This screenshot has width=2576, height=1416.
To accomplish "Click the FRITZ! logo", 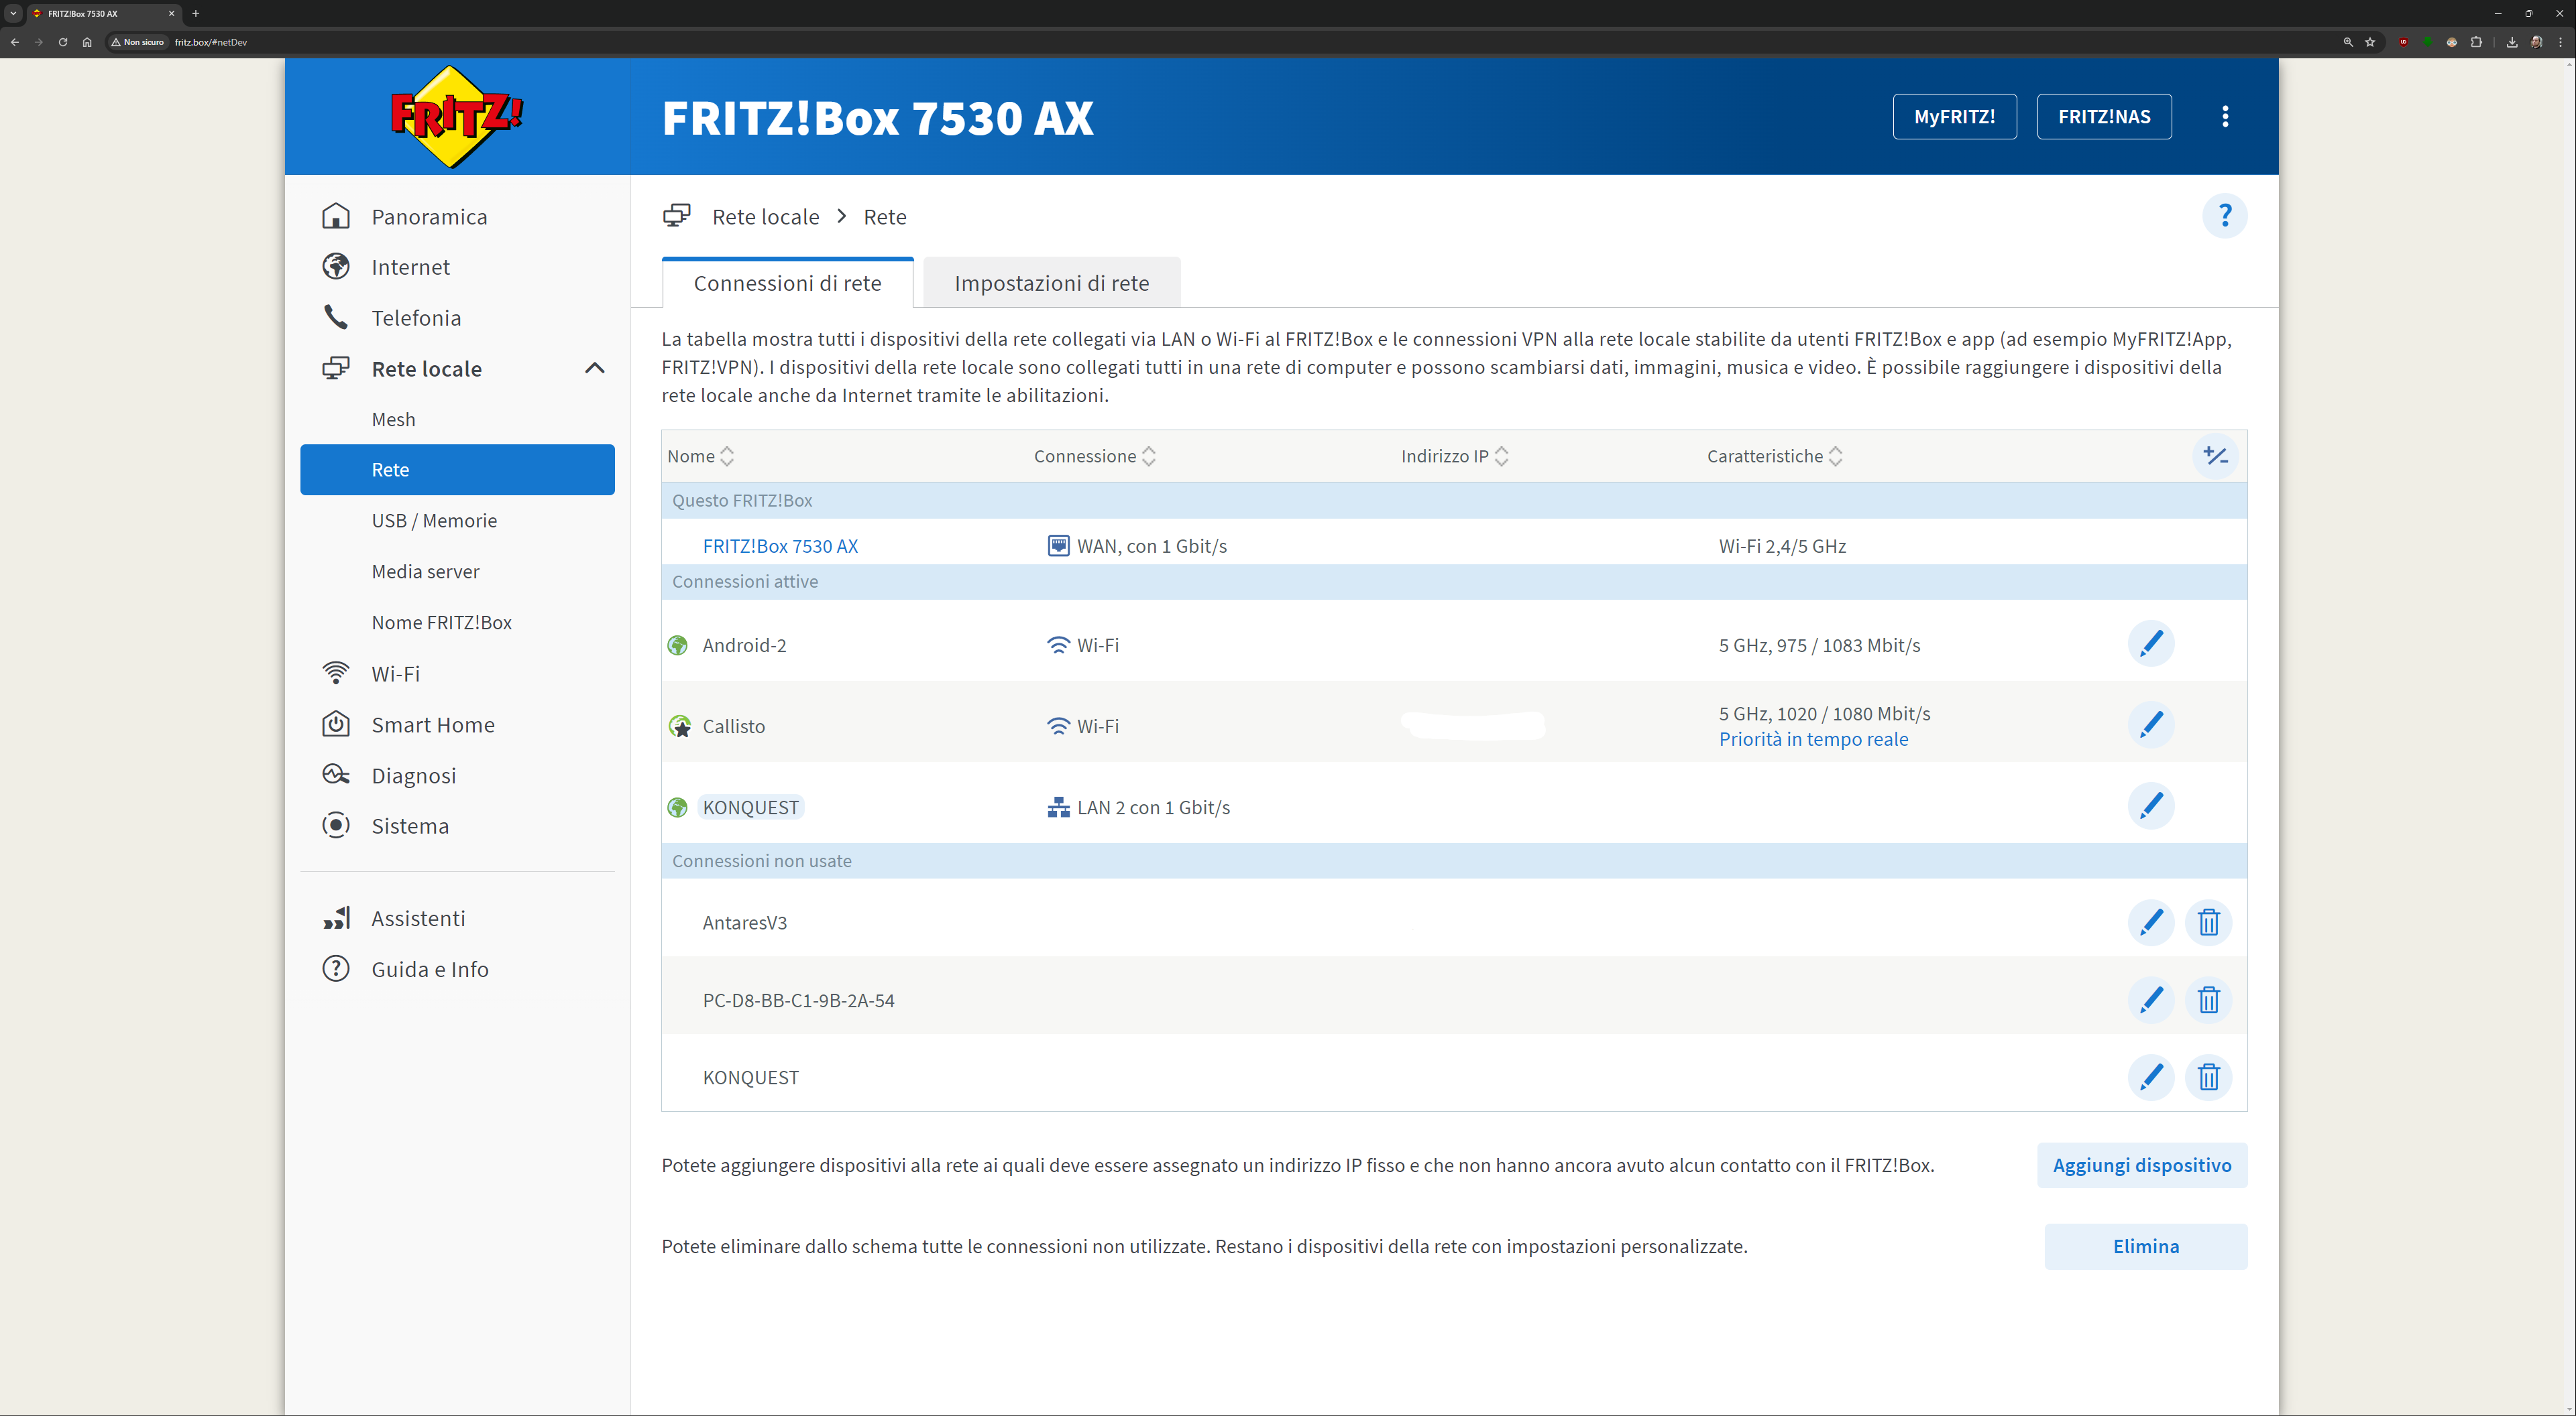I will pyautogui.click(x=456, y=117).
